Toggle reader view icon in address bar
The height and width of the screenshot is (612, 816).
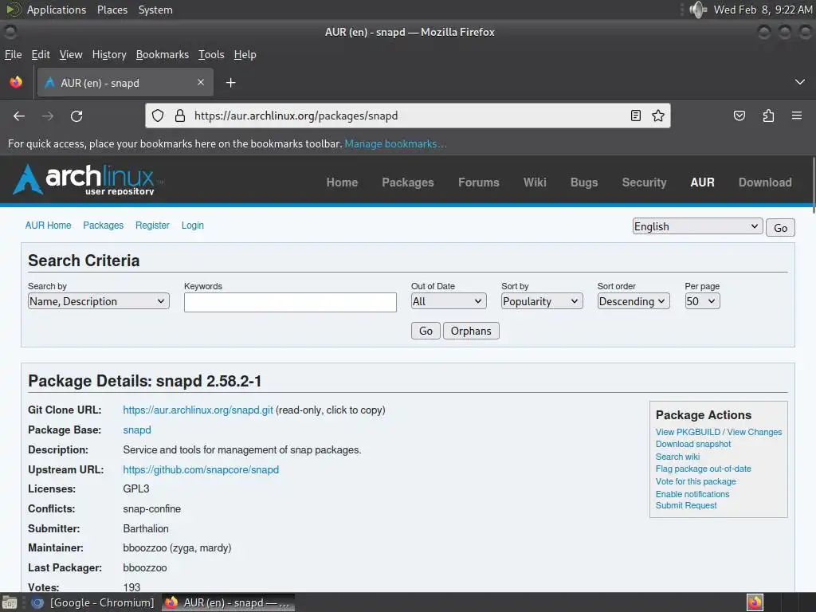click(x=635, y=116)
